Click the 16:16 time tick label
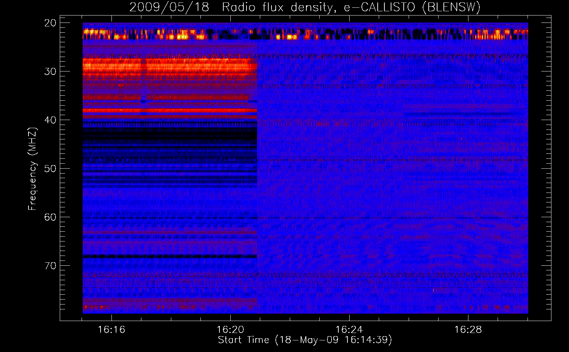Image resolution: width=569 pixels, height=352 pixels. tap(111, 330)
